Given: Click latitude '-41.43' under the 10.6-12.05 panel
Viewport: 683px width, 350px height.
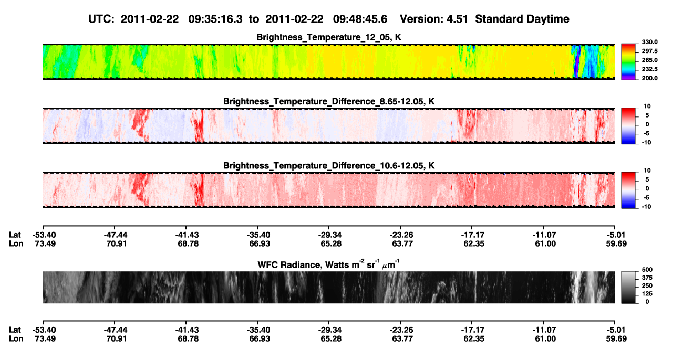Looking at the screenshot, I should click(185, 235).
